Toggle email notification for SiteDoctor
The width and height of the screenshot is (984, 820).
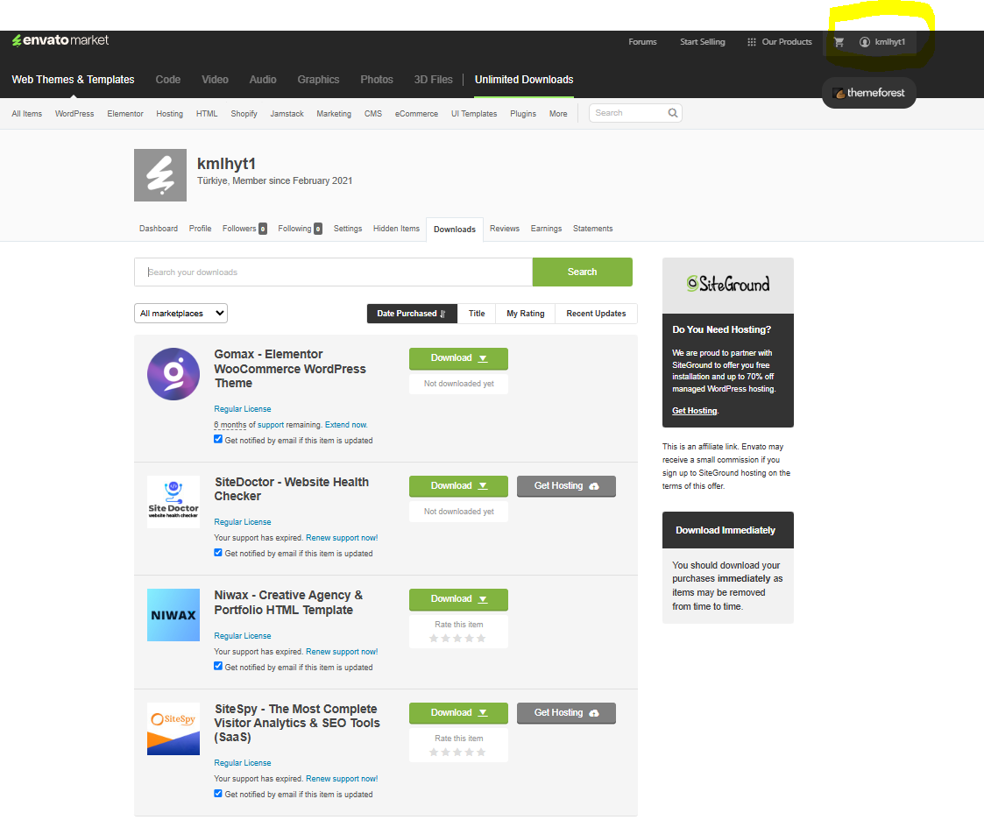pos(218,553)
